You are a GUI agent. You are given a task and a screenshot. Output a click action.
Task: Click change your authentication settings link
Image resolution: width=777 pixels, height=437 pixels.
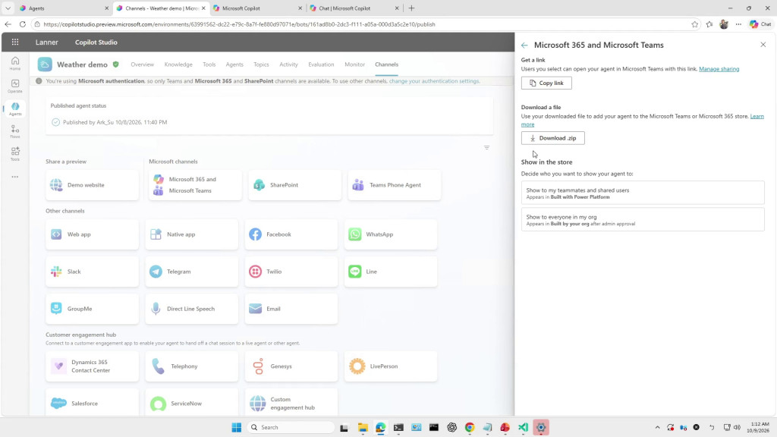click(x=434, y=80)
